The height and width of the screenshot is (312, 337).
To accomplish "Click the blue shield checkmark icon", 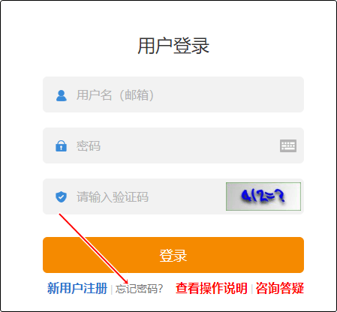I will (x=61, y=196).
